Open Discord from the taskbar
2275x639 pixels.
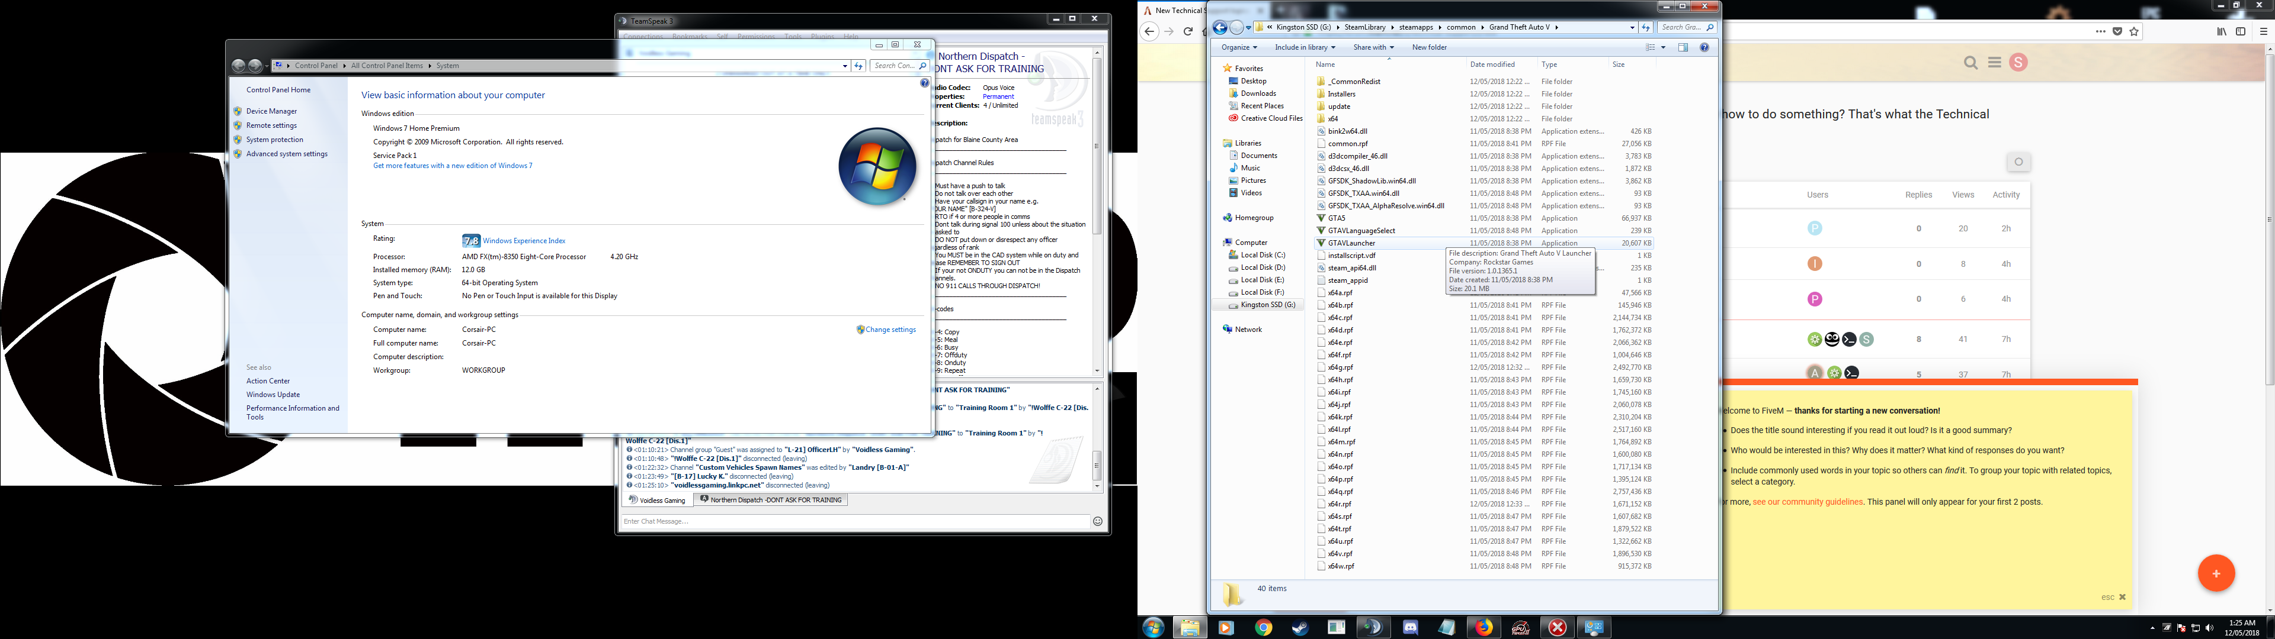[x=1411, y=628]
